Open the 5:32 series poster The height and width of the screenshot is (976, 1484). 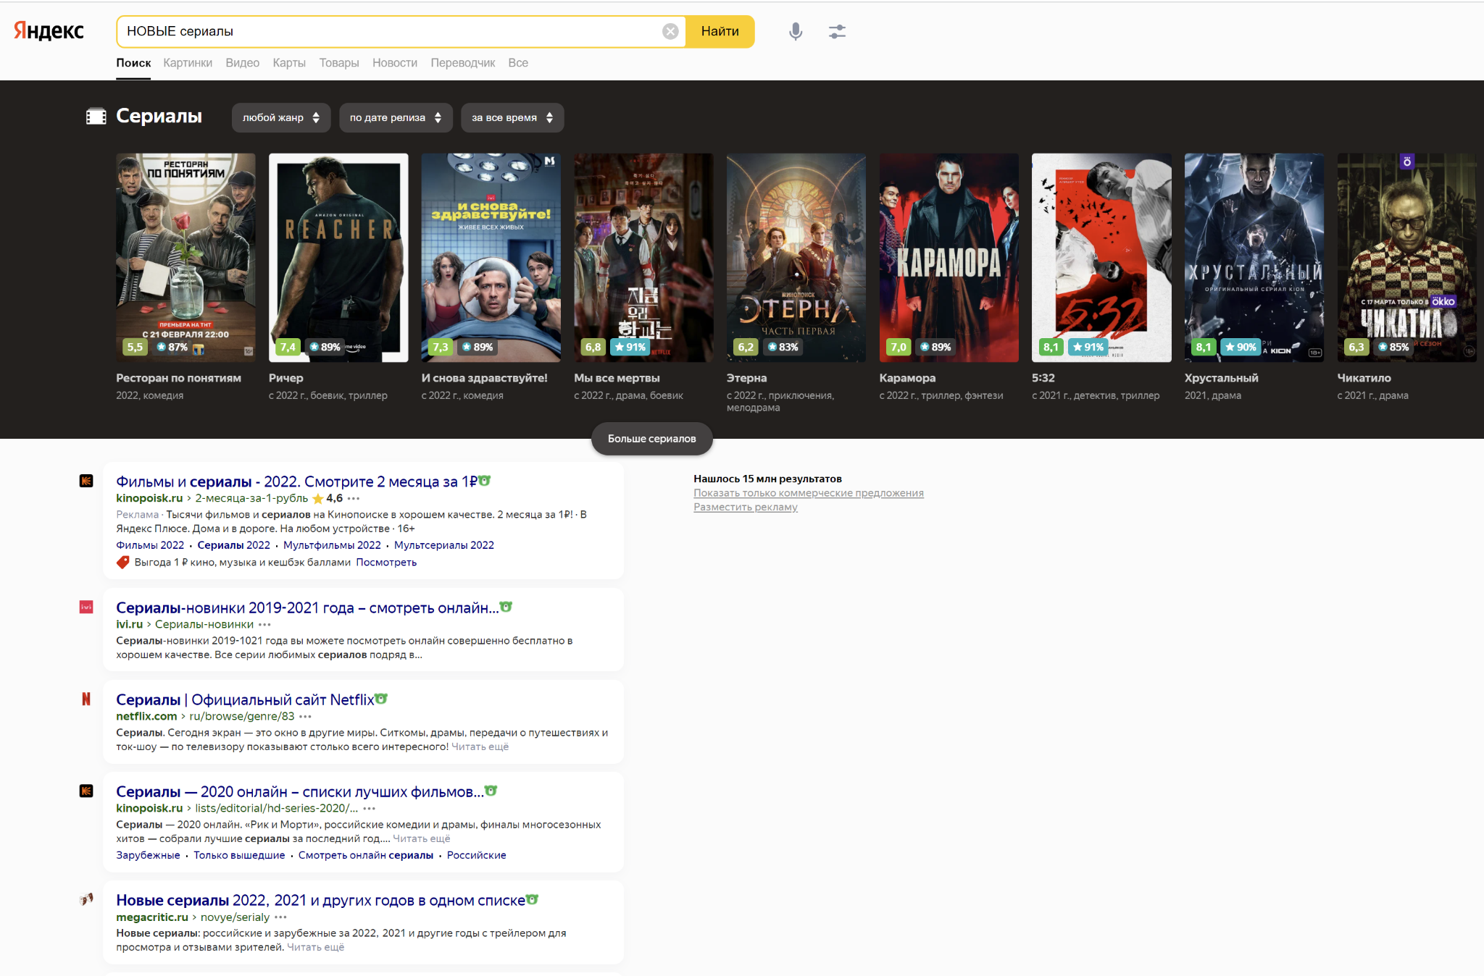tap(1101, 257)
